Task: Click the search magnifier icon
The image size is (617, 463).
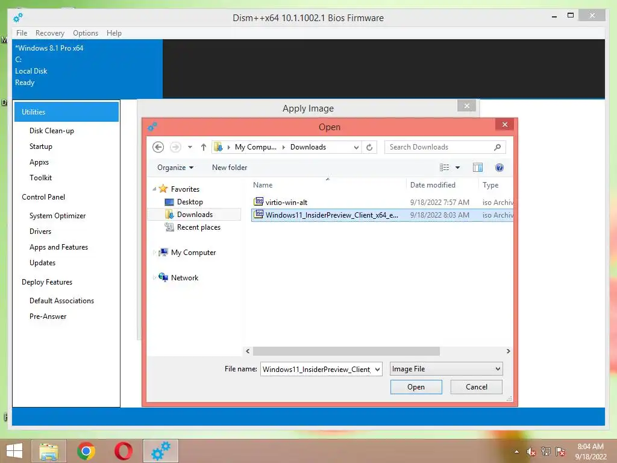Action: click(x=497, y=147)
